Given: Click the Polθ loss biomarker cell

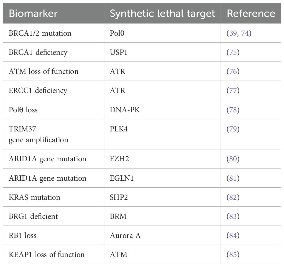Looking at the screenshot, I should point(53,110).
